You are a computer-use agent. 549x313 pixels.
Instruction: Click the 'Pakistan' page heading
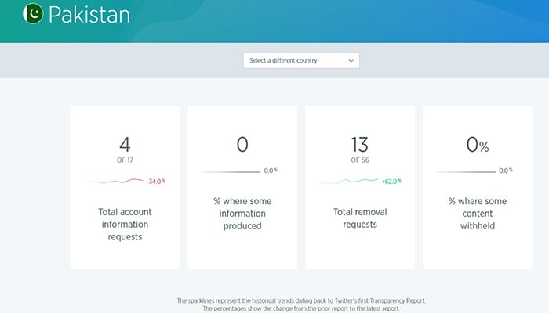coord(89,15)
